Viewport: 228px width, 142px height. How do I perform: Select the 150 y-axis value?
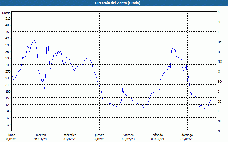[x=8, y=98]
